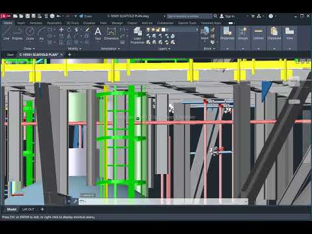312x234 pixels.
Task: Click the New drawing icon in quick access
Action: click(15, 16)
